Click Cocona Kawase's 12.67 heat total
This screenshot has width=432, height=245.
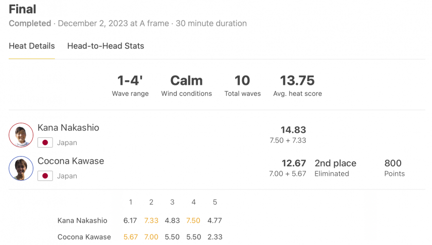click(x=294, y=163)
